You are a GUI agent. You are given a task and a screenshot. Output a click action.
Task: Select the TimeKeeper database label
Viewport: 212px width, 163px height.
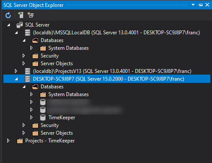point(62,118)
